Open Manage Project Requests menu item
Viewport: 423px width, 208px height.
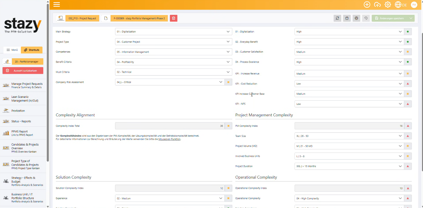[x=23, y=85]
